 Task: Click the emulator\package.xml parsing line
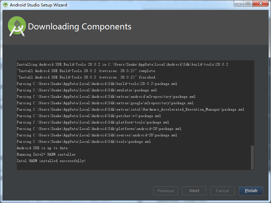(87, 90)
